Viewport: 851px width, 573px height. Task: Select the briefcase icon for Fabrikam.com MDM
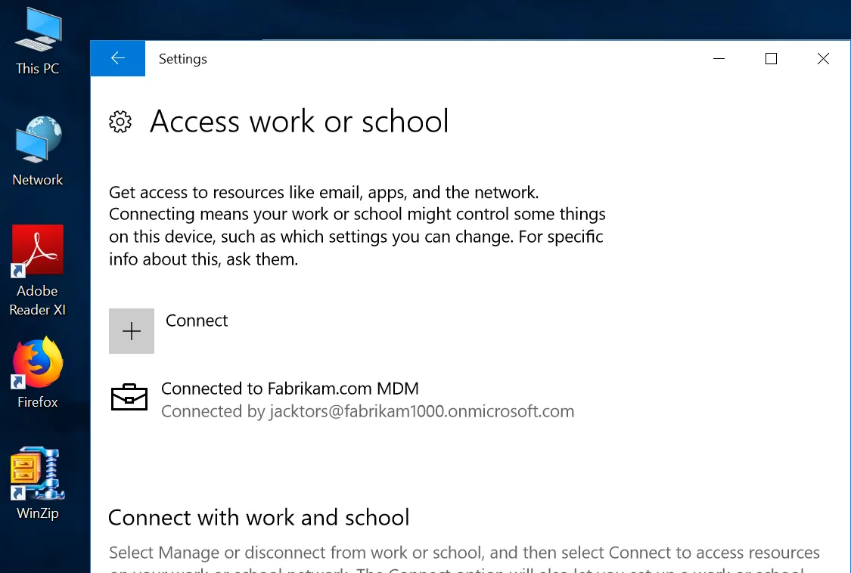point(129,398)
